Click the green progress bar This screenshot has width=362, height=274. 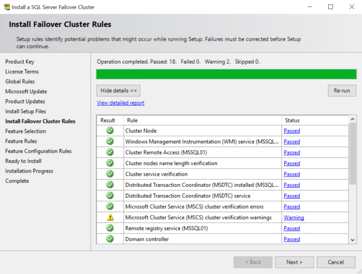click(226, 74)
